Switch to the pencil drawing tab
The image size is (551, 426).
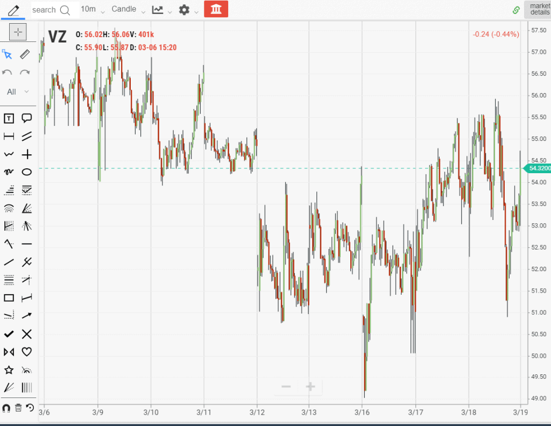[15, 10]
